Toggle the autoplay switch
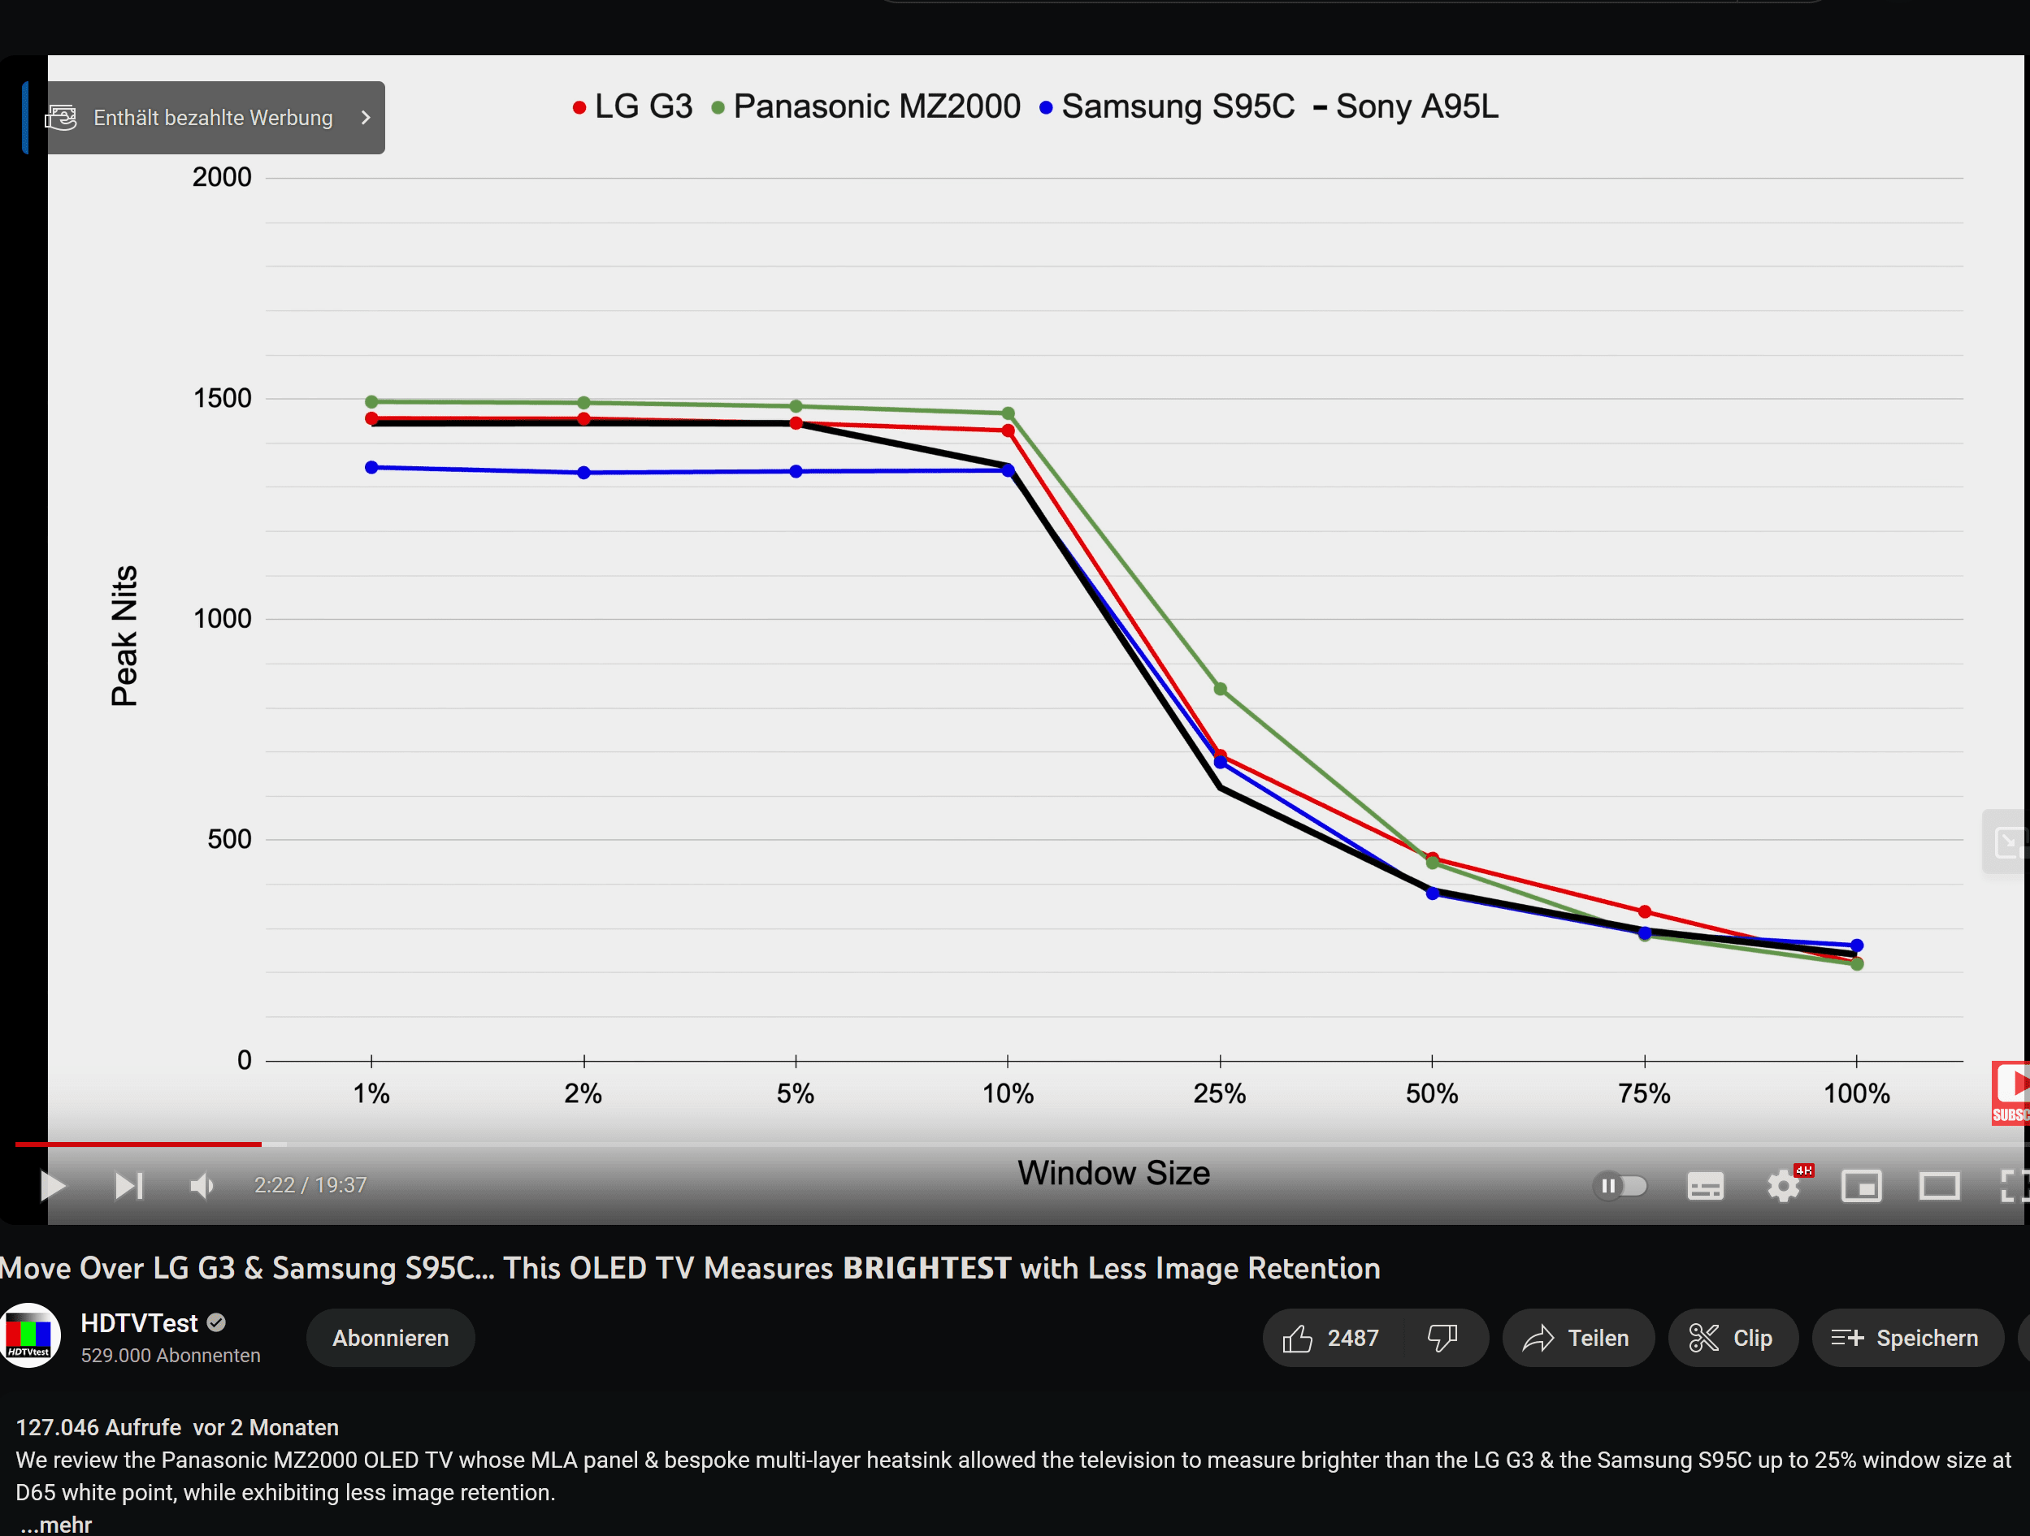 pyautogui.click(x=1620, y=1185)
